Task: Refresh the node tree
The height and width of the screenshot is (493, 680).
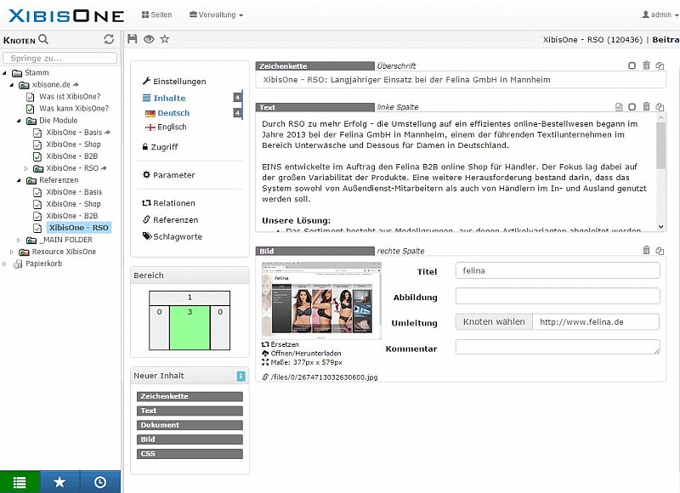Action: (x=109, y=39)
